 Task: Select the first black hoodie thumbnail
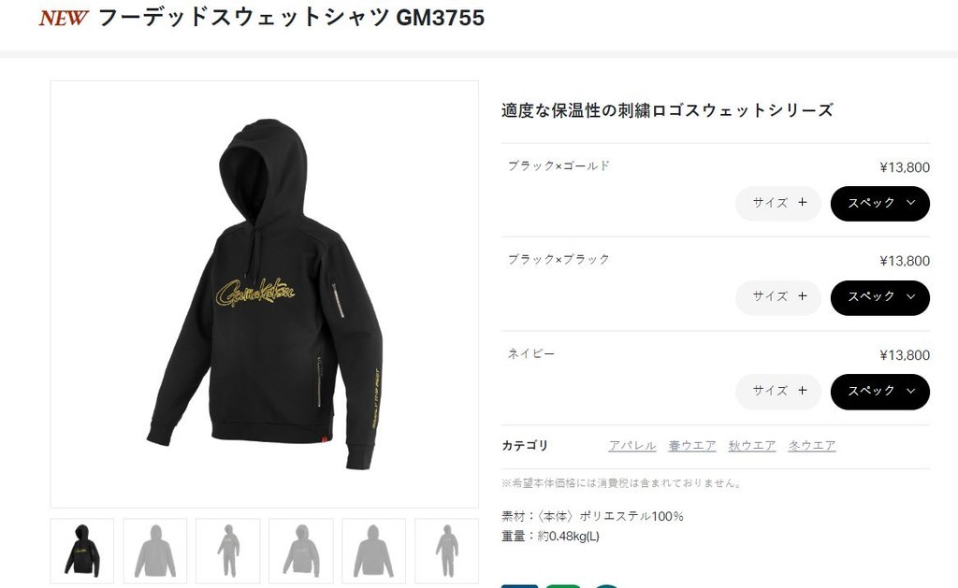coord(82,551)
